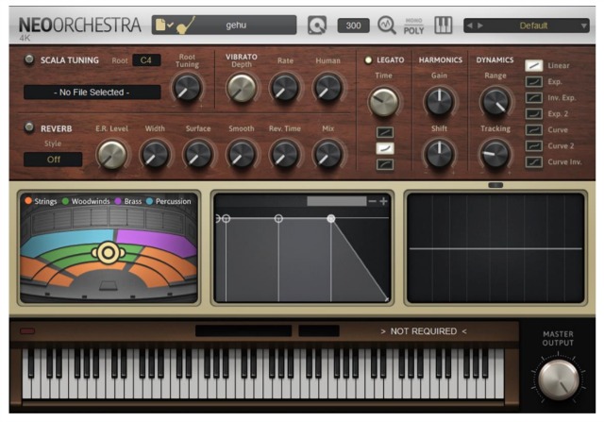This screenshot has height=422, width=604.
Task: Click the Dynamics Range knob
Action: 495,102
